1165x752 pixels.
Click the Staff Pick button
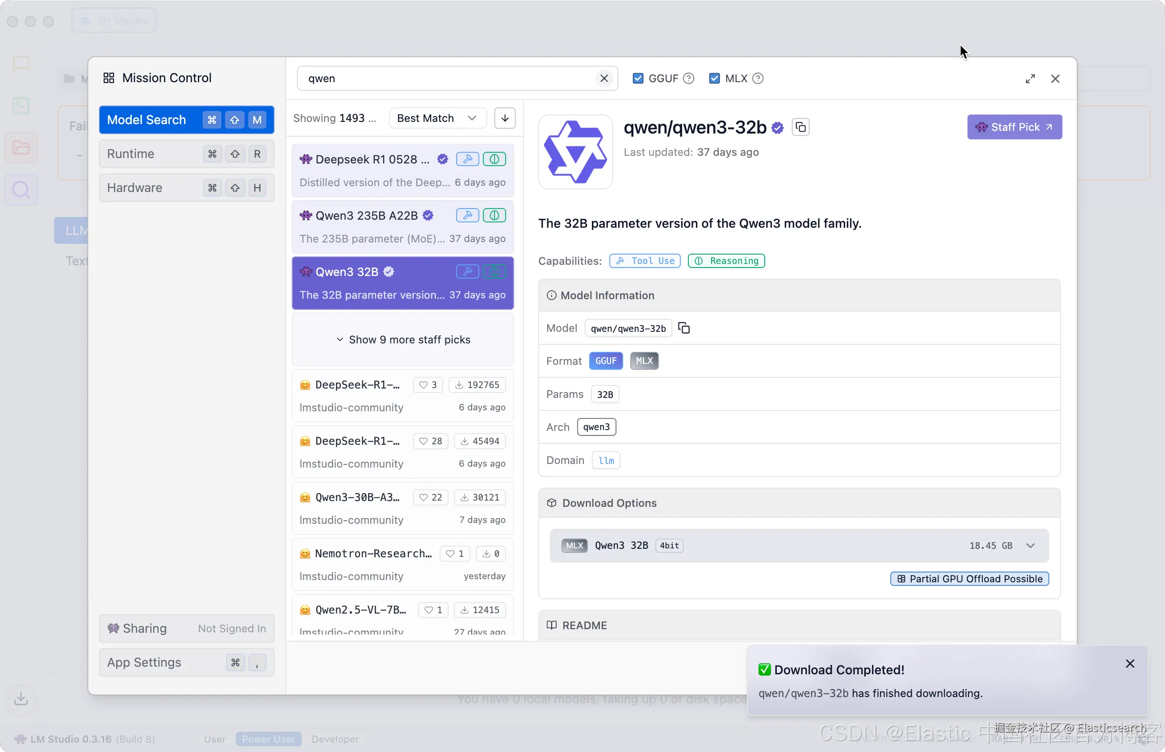pyautogui.click(x=1014, y=127)
